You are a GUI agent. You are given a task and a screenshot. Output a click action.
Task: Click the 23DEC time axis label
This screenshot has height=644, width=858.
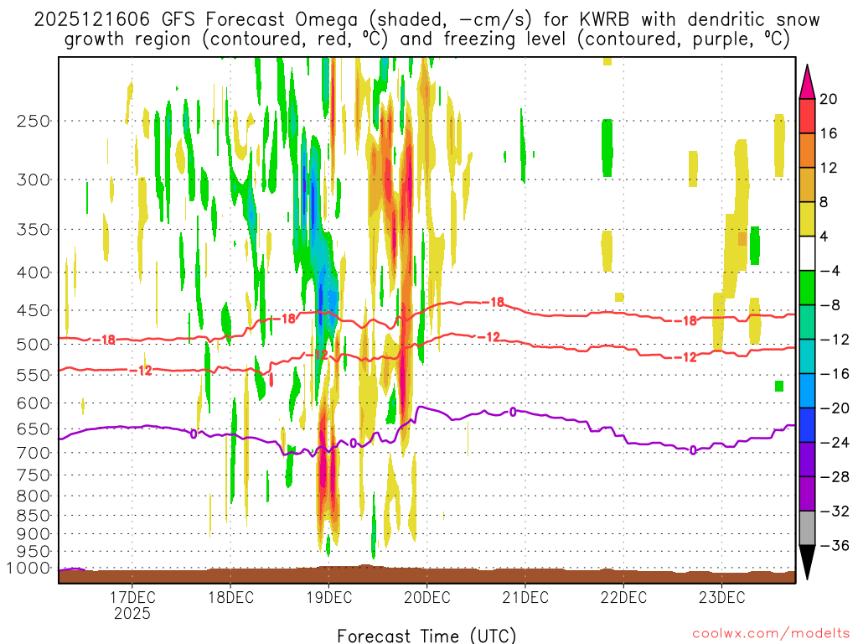tap(721, 597)
